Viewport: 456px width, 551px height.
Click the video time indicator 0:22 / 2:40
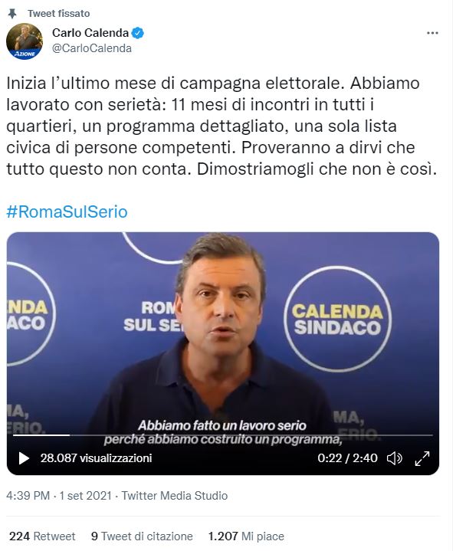click(x=347, y=458)
